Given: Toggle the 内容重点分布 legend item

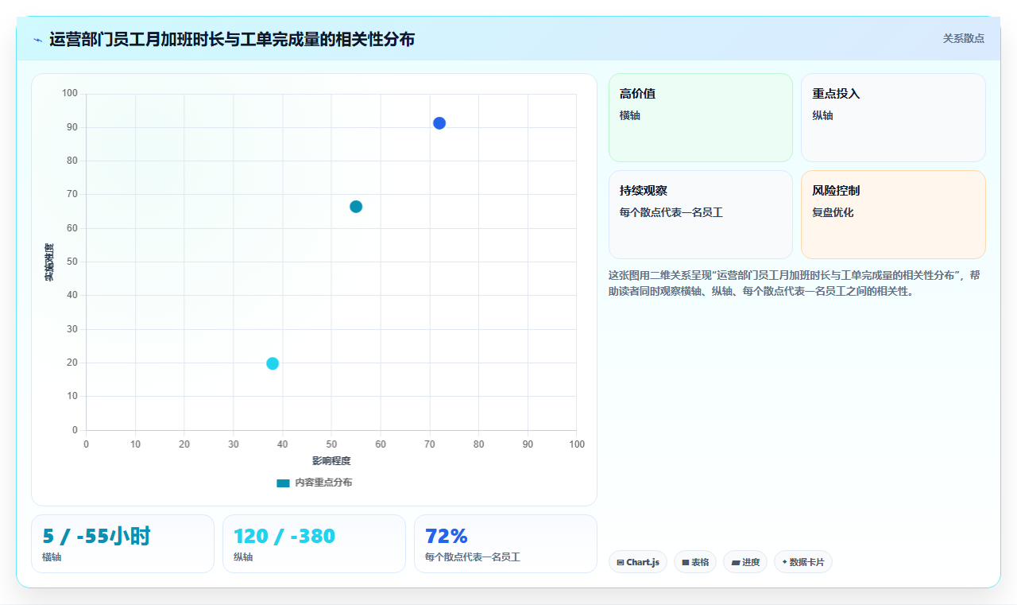Looking at the screenshot, I should [314, 483].
